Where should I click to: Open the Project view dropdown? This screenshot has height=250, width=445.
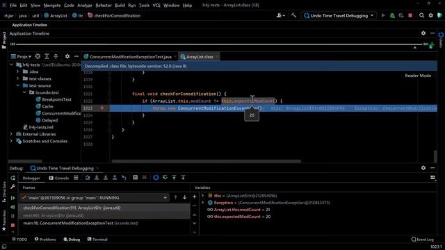coord(22,57)
